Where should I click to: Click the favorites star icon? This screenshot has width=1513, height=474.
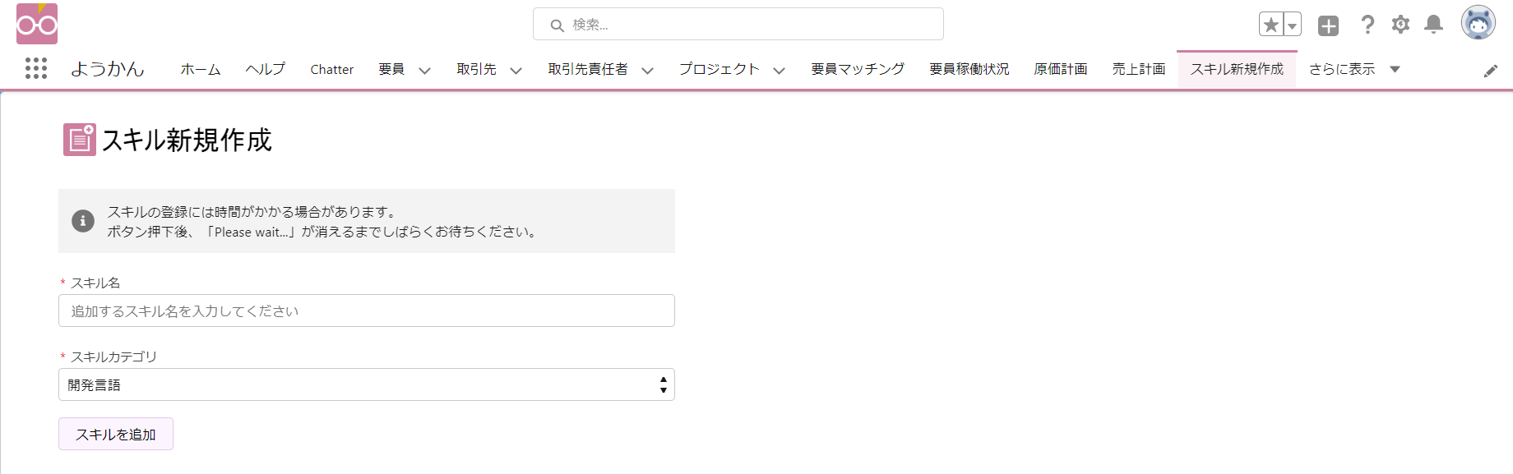coord(1271,25)
